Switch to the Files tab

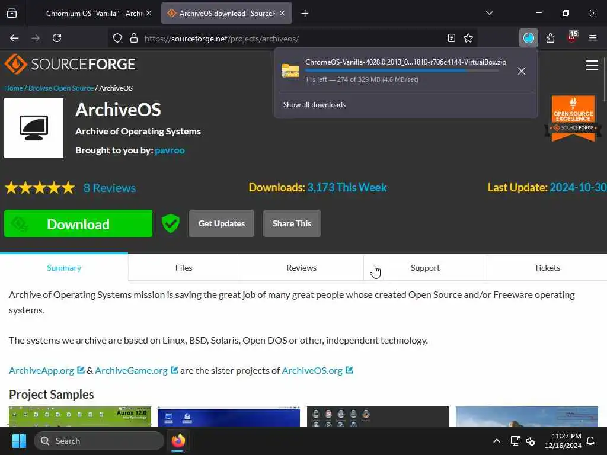pos(184,268)
